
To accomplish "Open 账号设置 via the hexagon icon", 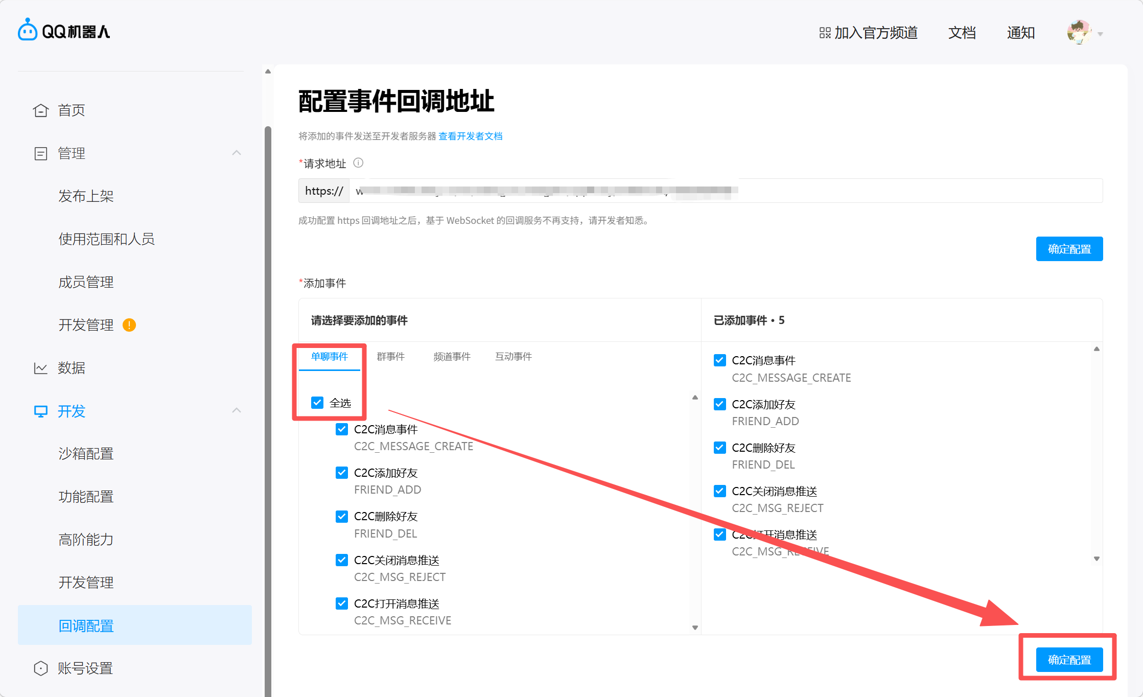I will [41, 668].
